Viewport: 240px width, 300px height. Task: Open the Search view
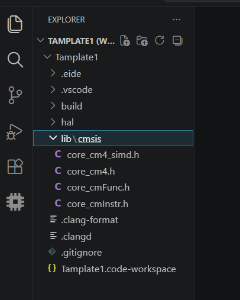point(15,60)
